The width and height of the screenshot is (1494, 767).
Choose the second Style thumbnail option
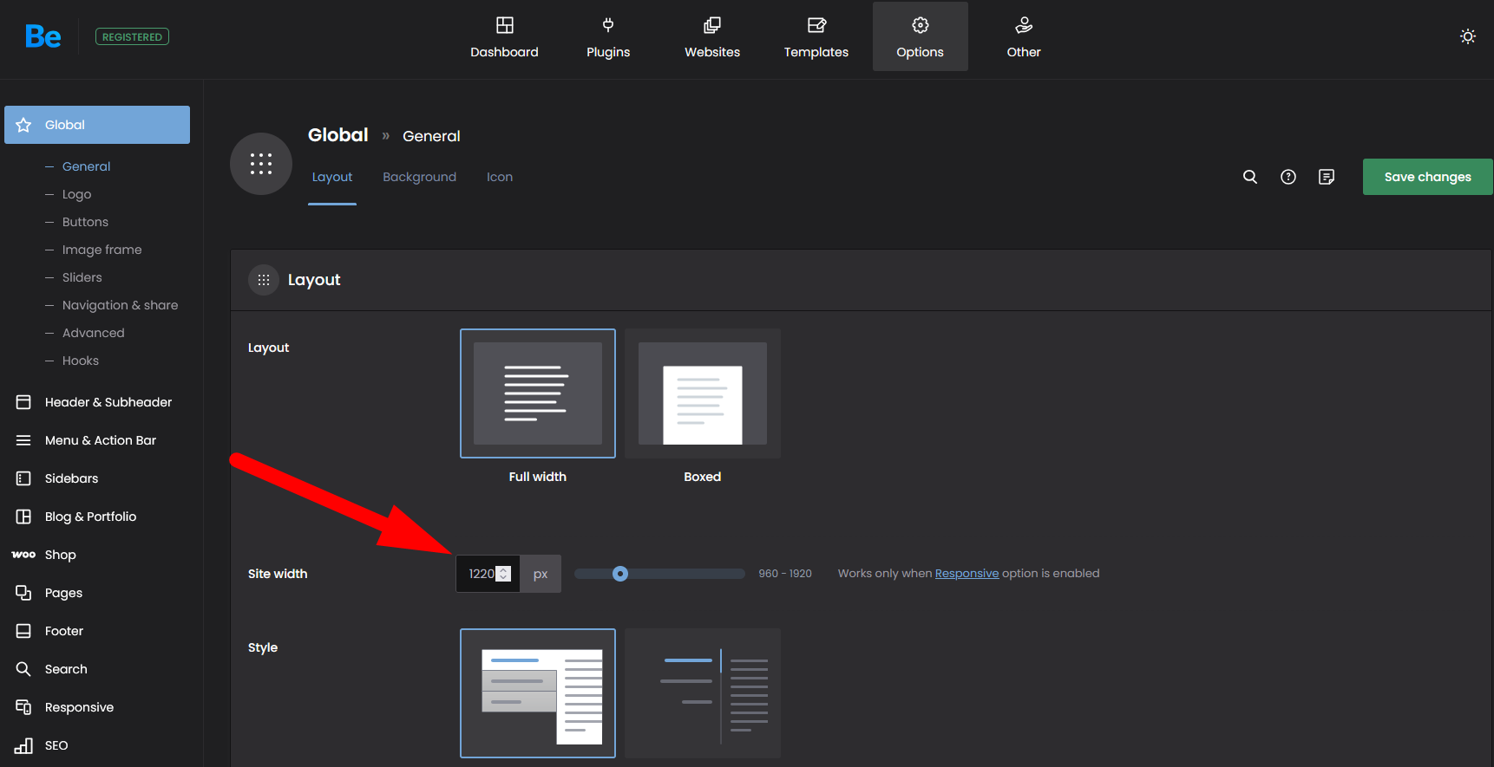[702, 693]
